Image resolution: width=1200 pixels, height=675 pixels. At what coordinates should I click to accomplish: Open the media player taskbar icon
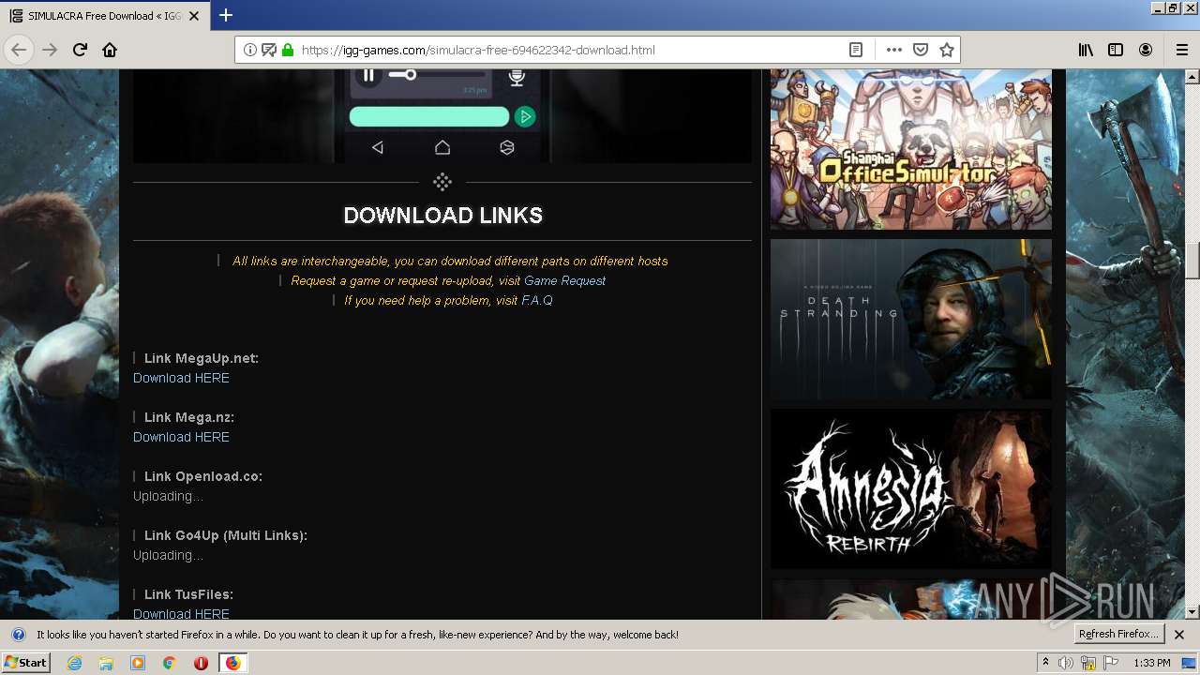(138, 663)
